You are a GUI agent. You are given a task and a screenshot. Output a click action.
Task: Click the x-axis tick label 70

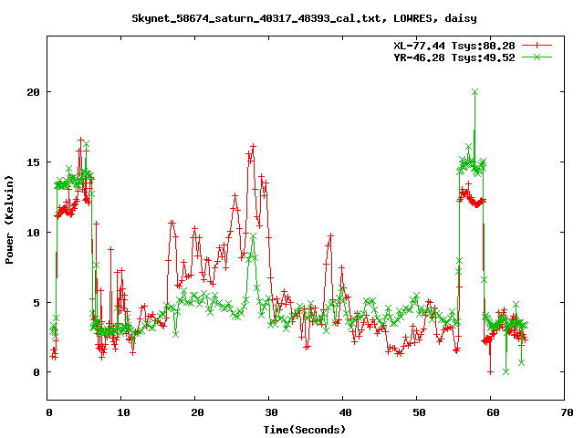click(567, 412)
